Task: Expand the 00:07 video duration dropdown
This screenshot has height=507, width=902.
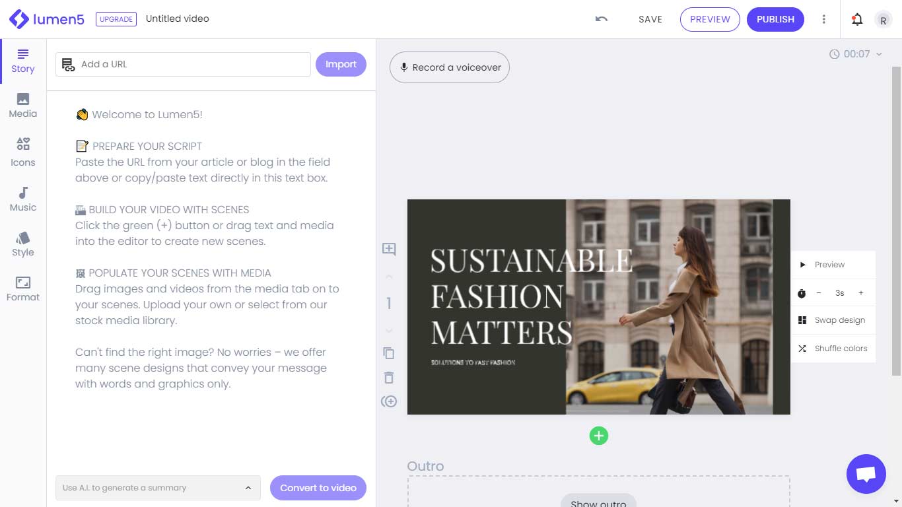Action: pyautogui.click(x=856, y=54)
